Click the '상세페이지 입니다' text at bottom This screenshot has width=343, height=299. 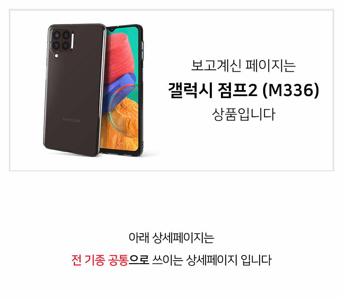[229, 260]
